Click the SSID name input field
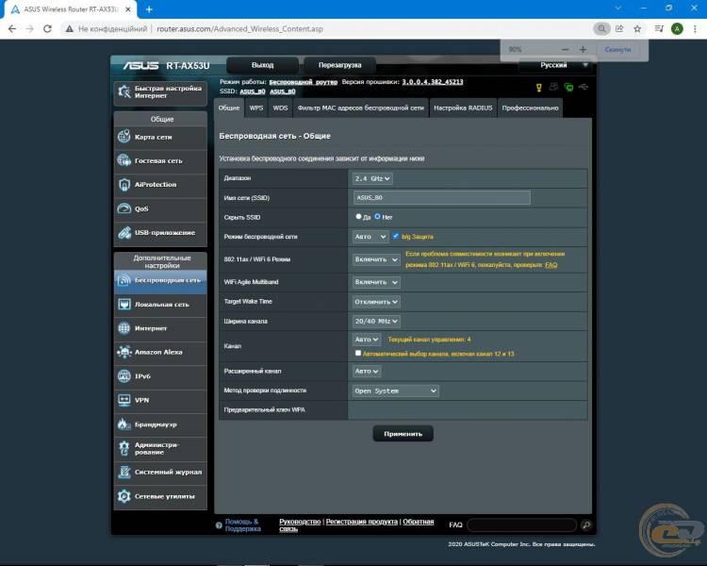The height and width of the screenshot is (566, 707). coord(442,198)
